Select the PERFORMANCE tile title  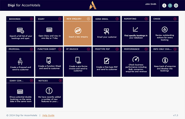point(132,49)
